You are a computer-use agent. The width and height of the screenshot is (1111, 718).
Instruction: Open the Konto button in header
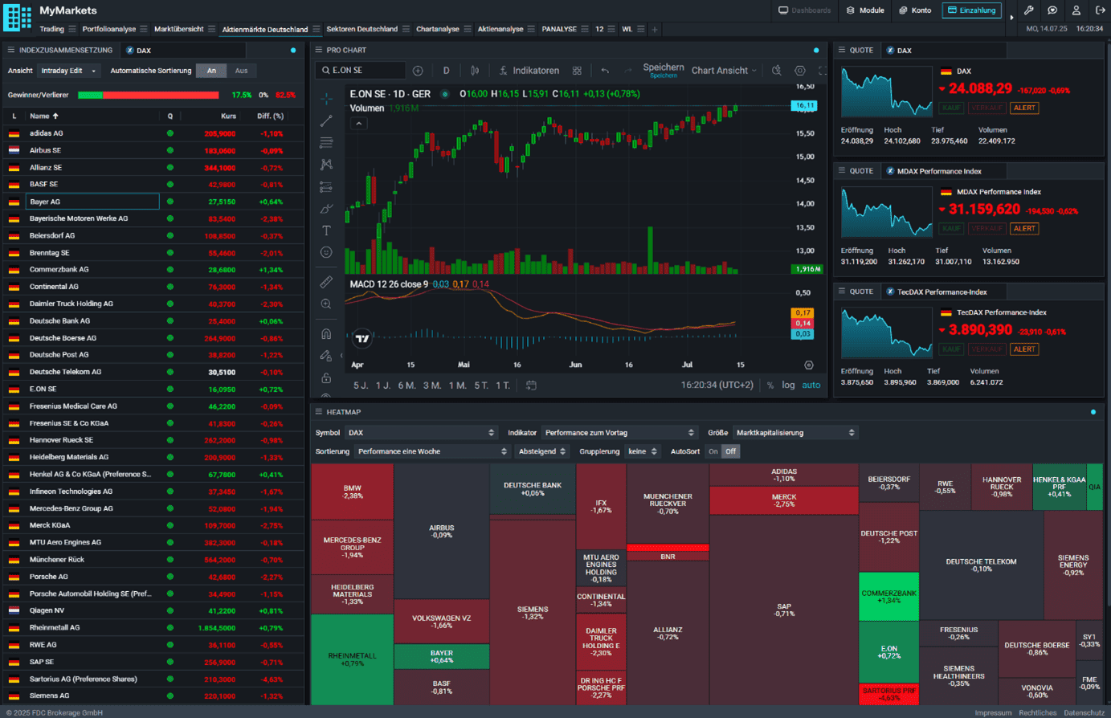[915, 10]
